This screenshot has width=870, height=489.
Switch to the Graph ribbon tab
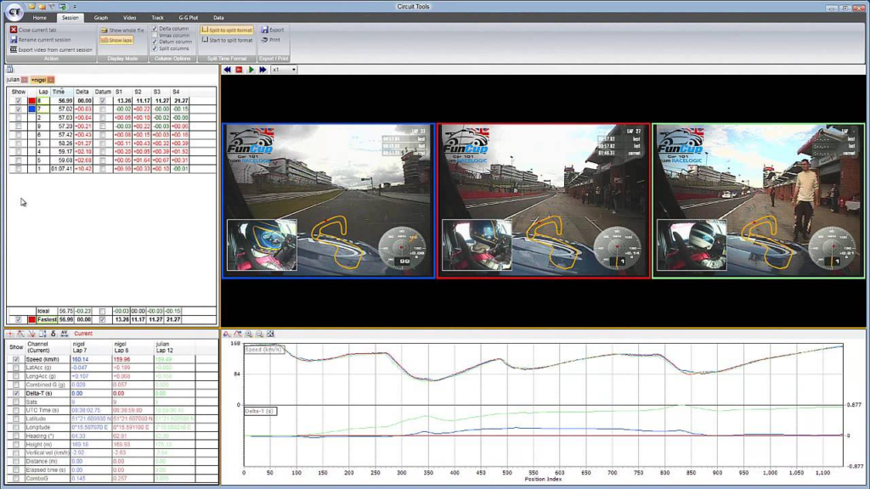click(x=101, y=18)
